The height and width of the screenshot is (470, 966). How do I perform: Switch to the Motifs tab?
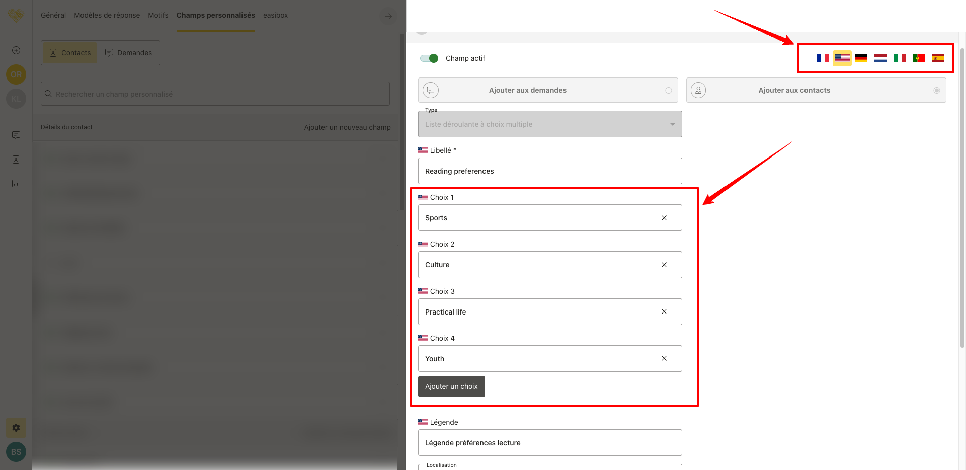point(158,15)
